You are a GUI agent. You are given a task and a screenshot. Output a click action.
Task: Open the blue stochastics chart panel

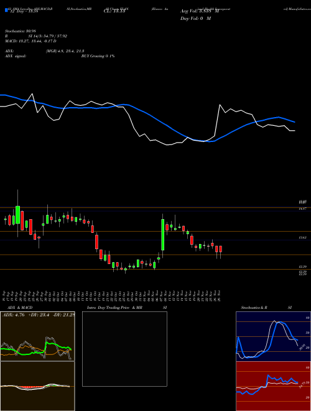click(273, 336)
